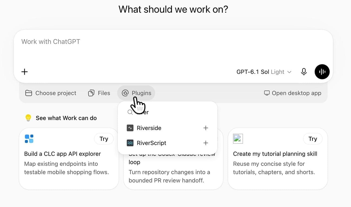The height and width of the screenshot is (207, 351).
Task: Focus the Work with ChatGPT prompt field
Action: click(x=173, y=42)
